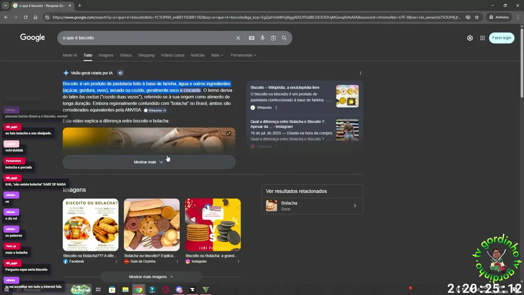Click Fazer login button
This screenshot has height=295, width=524.
[x=501, y=38]
